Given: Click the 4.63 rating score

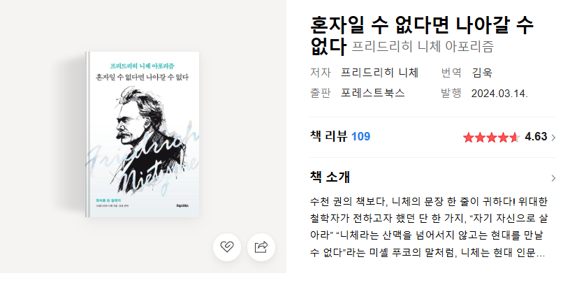Looking at the screenshot, I should tap(536, 137).
